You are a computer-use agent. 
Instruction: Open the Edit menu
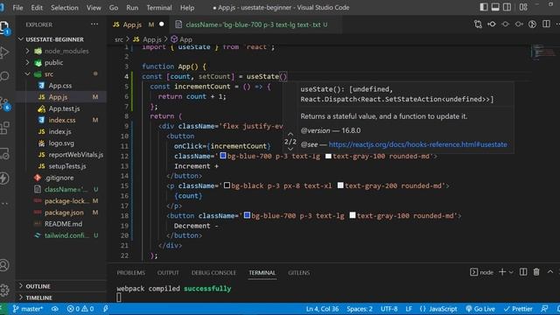pos(37,8)
